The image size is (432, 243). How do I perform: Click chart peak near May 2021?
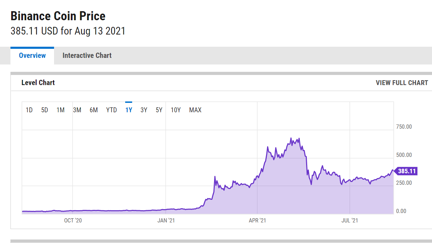(x=291, y=138)
